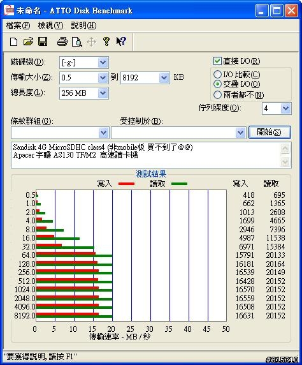Click the 2.0 row read value 2608
This screenshot has width=302, height=365.
277,212
